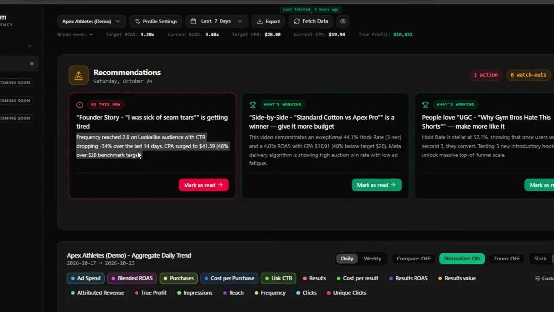Enable the Clicks metric
This screenshot has height=312, width=554.
tap(306, 293)
